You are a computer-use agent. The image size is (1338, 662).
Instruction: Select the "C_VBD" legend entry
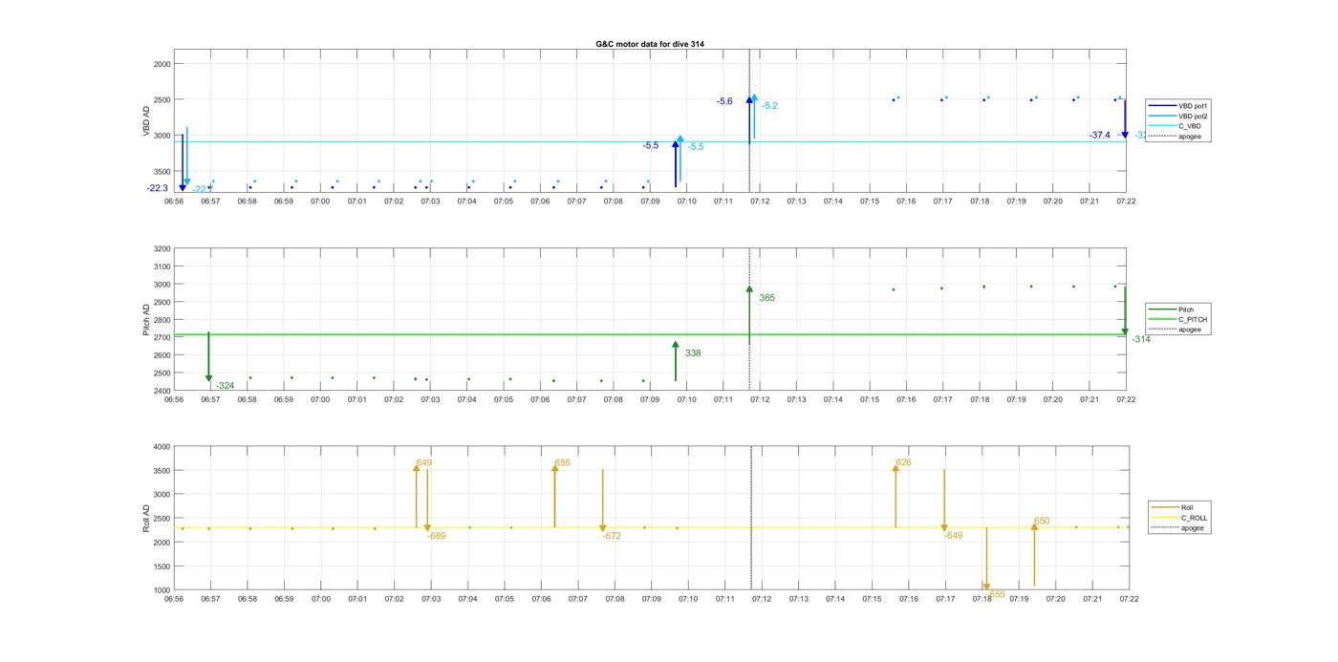click(x=1176, y=126)
